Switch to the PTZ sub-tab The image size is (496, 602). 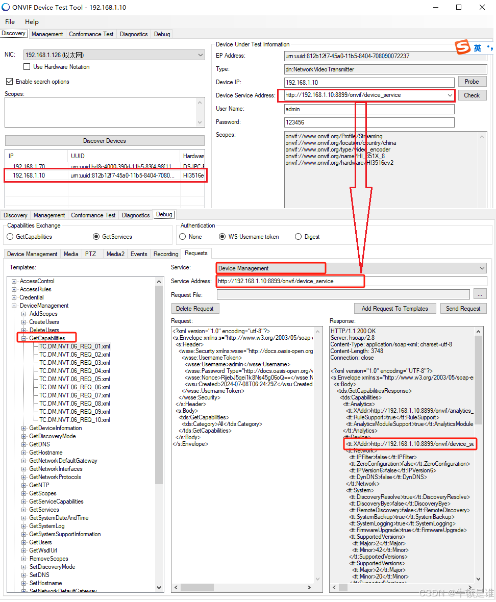[x=91, y=254]
